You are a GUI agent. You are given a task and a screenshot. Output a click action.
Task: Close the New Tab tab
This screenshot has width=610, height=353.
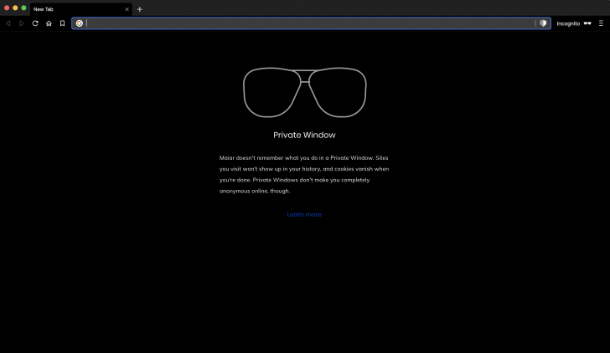coord(127,9)
